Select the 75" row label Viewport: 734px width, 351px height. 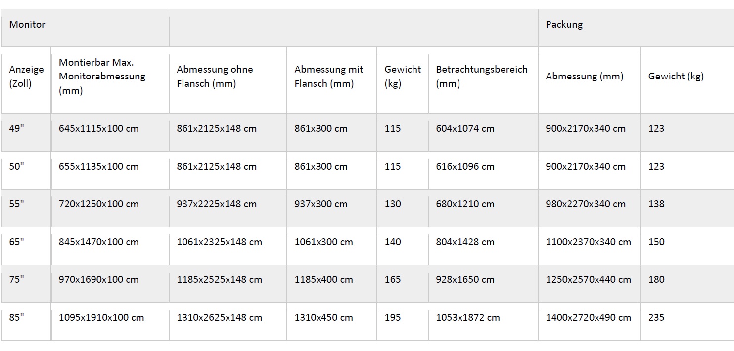click(x=16, y=279)
